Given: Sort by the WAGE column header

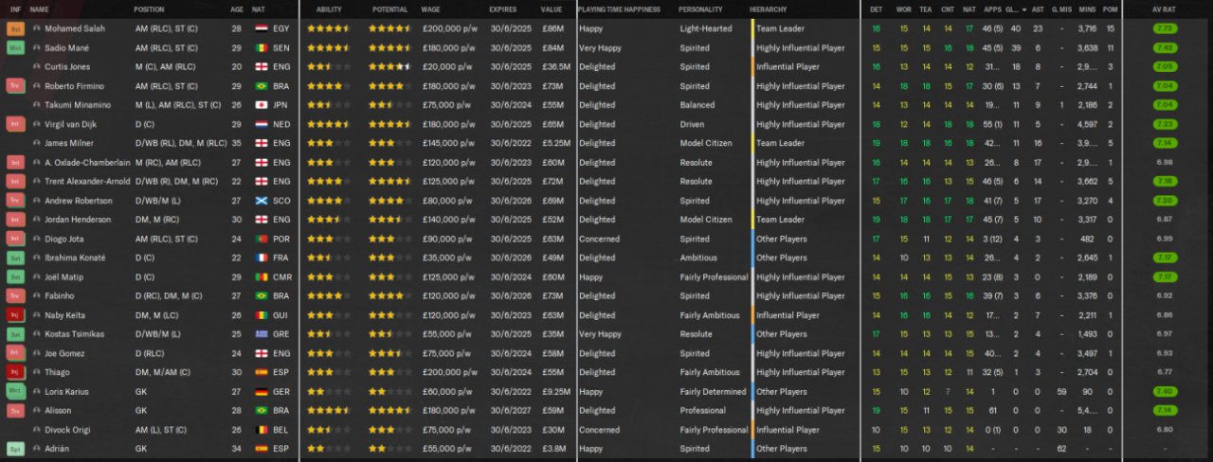Looking at the screenshot, I should [430, 9].
